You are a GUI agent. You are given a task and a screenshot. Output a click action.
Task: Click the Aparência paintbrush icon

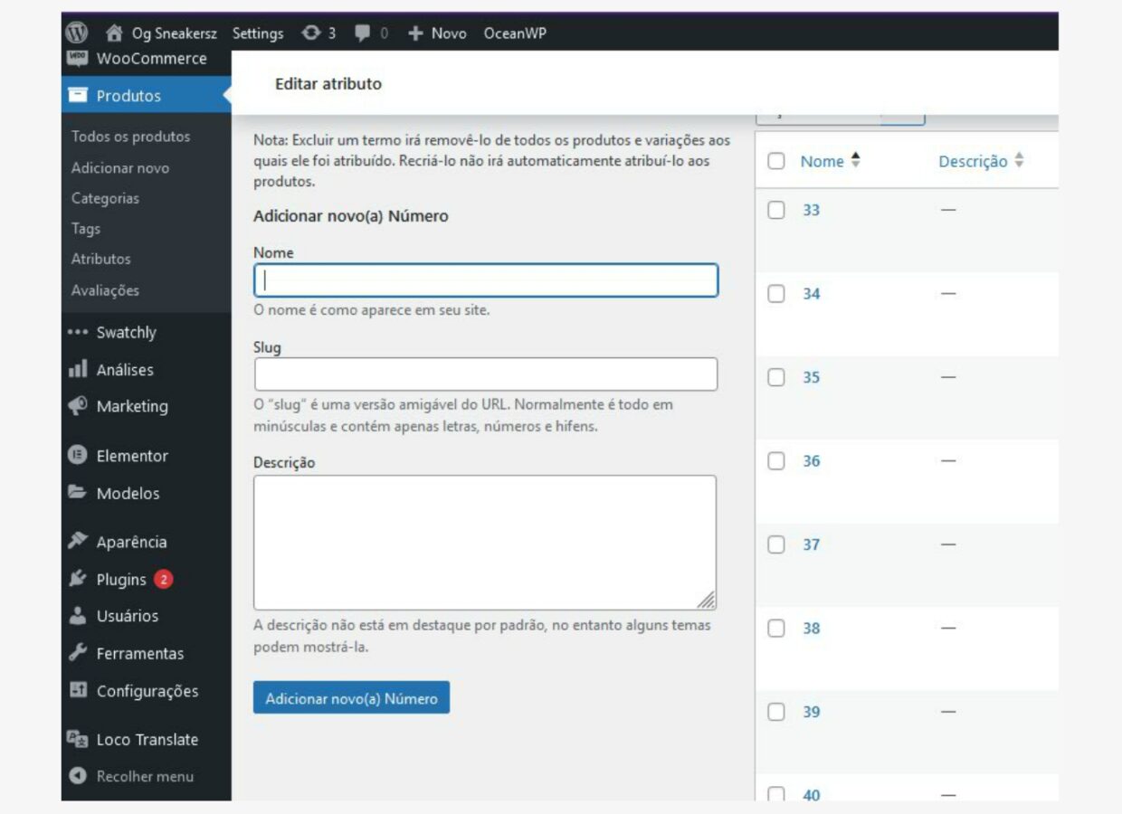coord(78,542)
